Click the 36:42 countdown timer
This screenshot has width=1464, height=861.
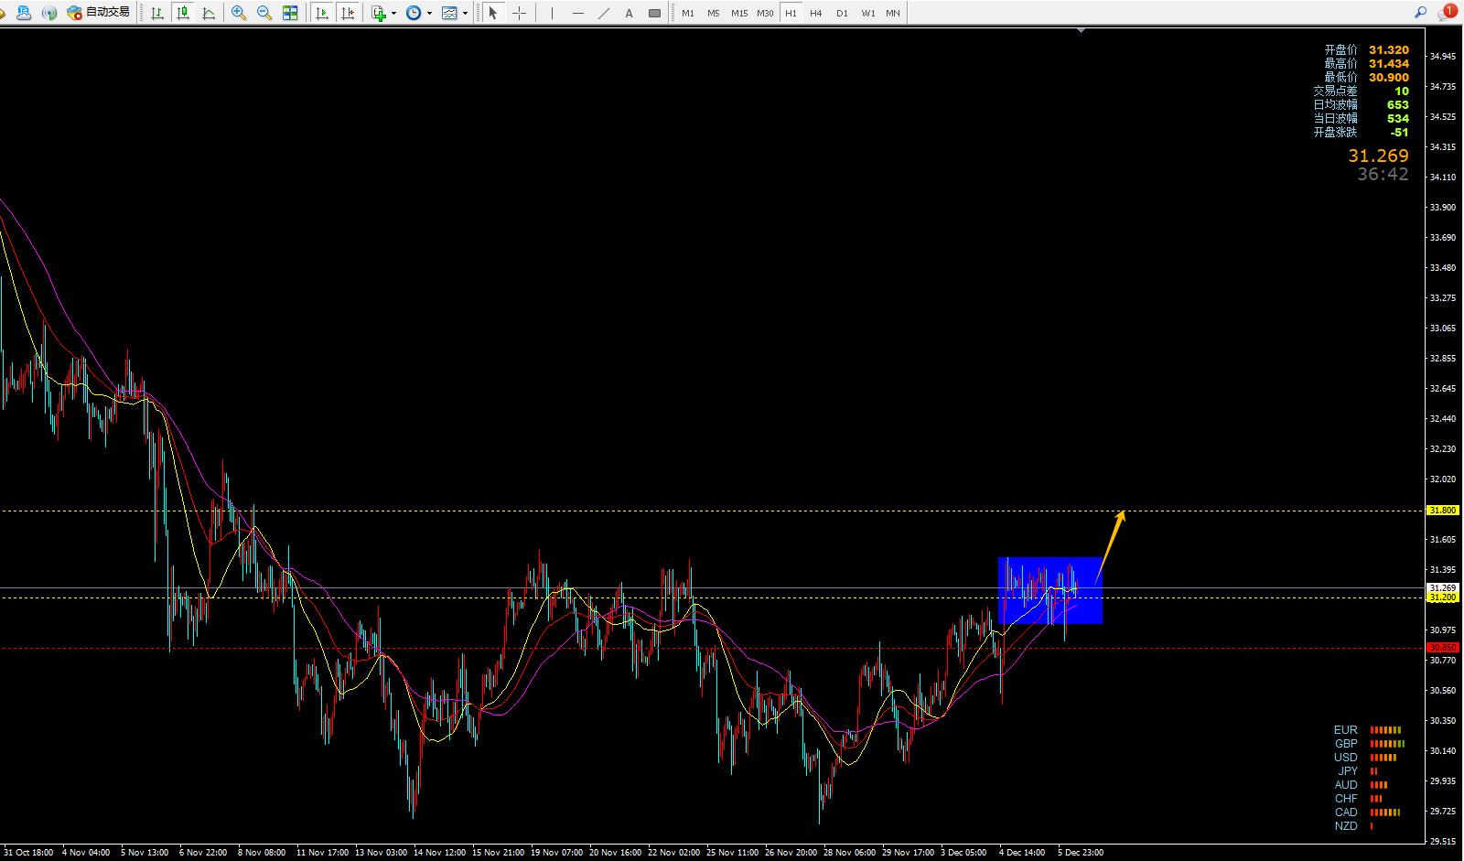coord(1383,174)
